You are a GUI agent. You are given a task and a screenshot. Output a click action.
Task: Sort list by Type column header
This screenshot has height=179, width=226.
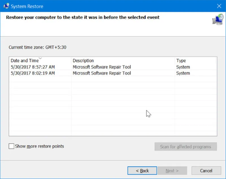point(181,61)
